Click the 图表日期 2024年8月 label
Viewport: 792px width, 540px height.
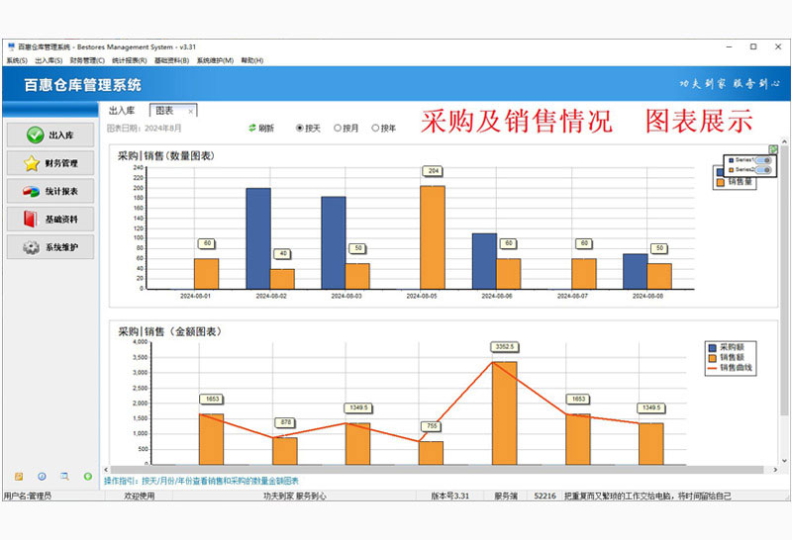coord(144,129)
